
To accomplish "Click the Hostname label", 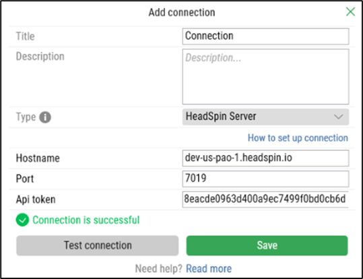I will coord(38,158).
